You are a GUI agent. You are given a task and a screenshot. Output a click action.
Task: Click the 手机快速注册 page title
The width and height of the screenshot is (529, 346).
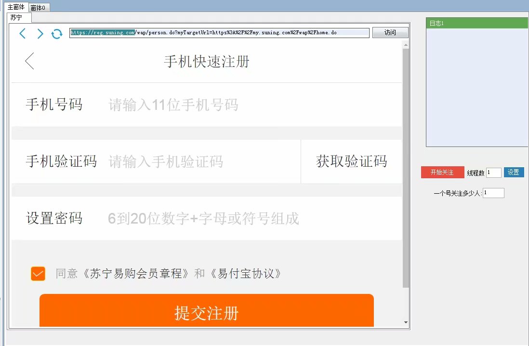tap(207, 62)
